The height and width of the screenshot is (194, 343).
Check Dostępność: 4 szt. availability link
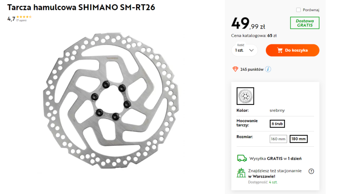click(x=263, y=182)
